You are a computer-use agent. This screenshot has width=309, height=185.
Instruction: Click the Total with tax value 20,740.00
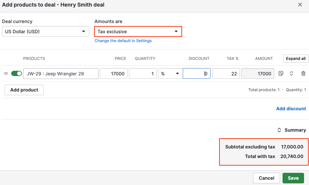pyautogui.click(x=292, y=156)
